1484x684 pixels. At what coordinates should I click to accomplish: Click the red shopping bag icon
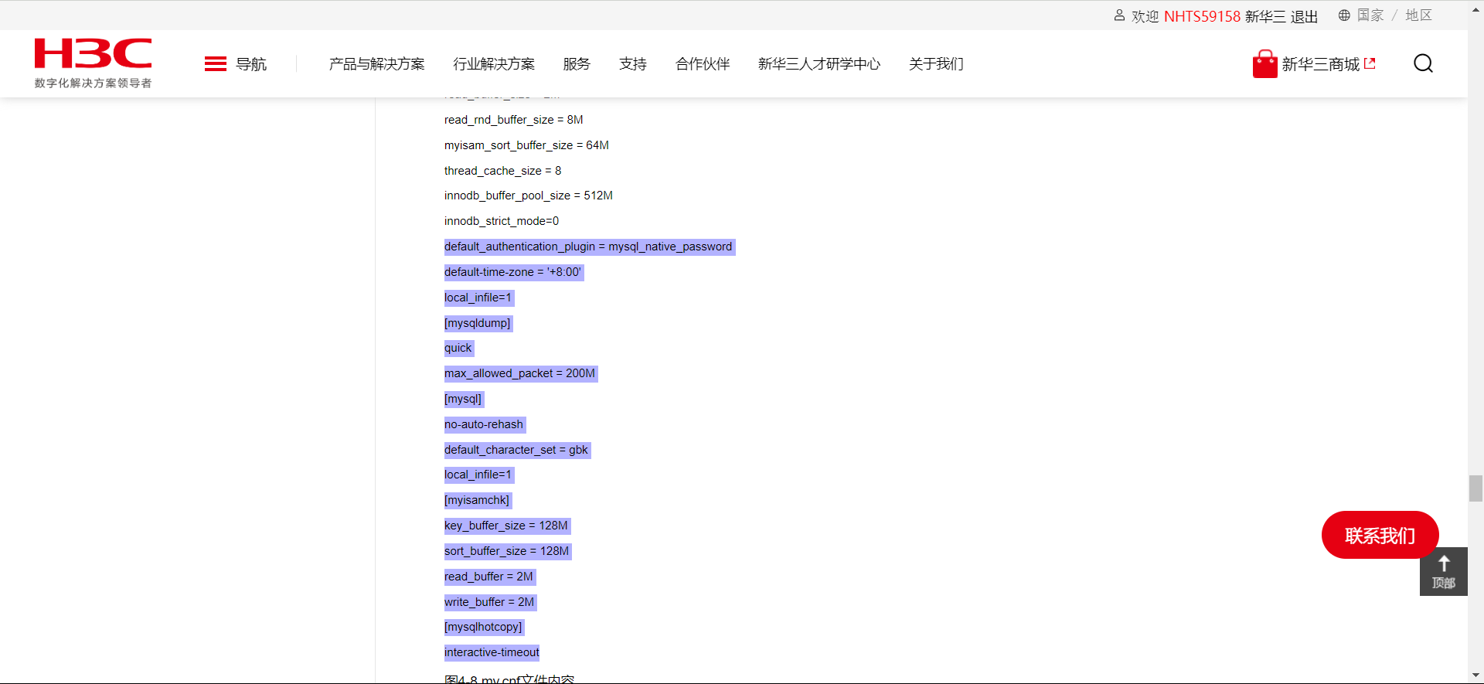click(x=1264, y=64)
